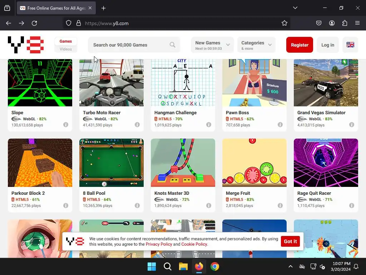Bookmark this page with star icon
This screenshot has height=275, width=366.
pos(284,23)
